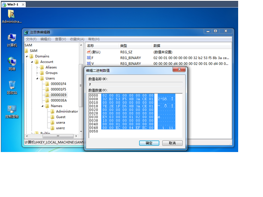
Task: Click the Domains folder icon
Action: click(x=31, y=57)
